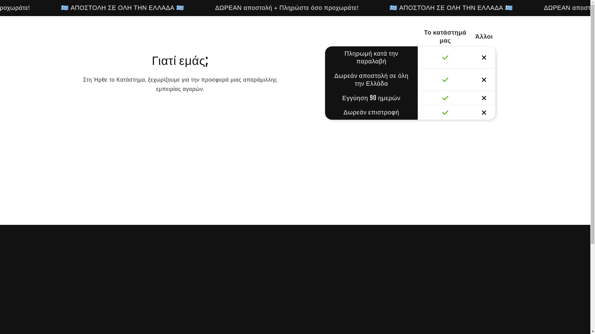Click X mark in Δωρεάν επιστροφή row
Screen dimensions: 595x334
[x=484, y=113]
